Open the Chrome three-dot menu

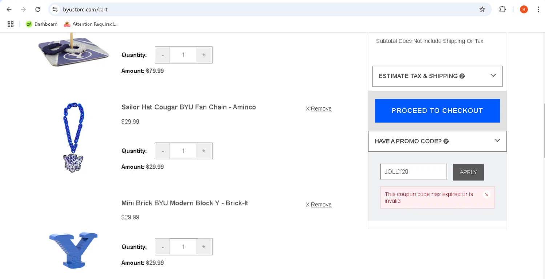[x=538, y=9]
